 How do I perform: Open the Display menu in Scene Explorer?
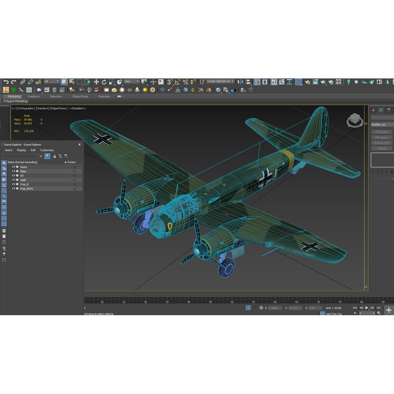[x=22, y=150]
